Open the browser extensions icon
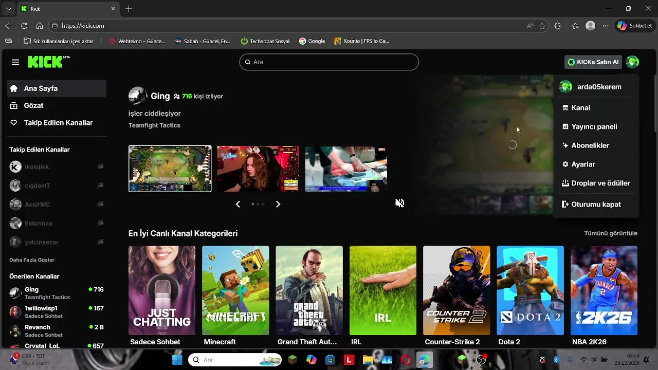Image resolution: width=658 pixels, height=370 pixels. [558, 26]
